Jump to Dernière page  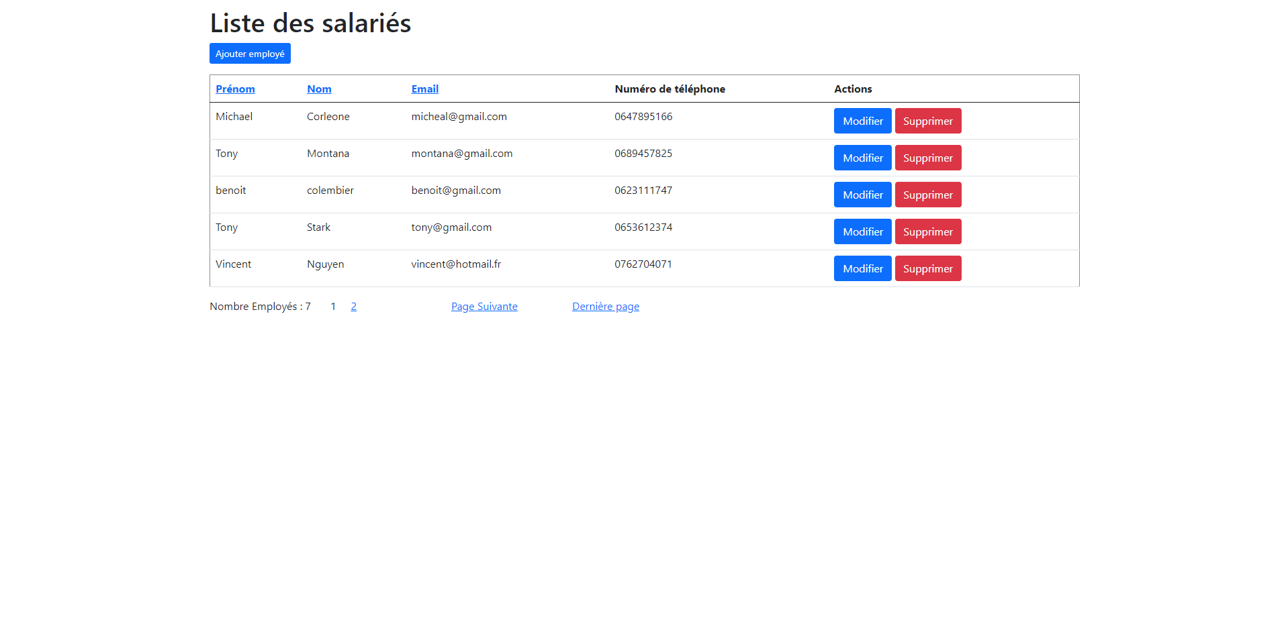pyautogui.click(x=605, y=307)
